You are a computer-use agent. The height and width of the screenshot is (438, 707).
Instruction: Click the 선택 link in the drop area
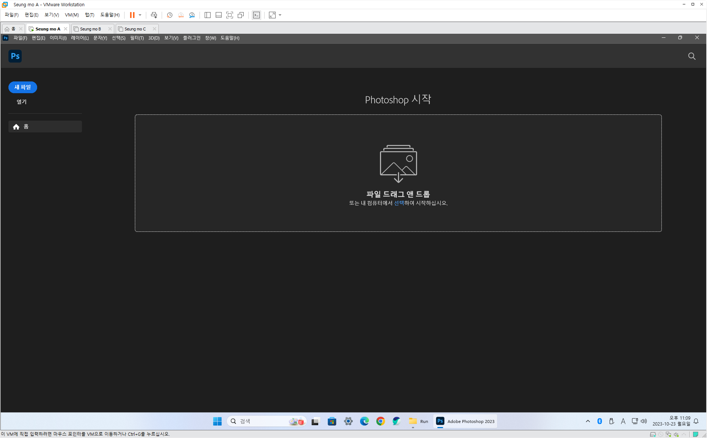point(399,203)
